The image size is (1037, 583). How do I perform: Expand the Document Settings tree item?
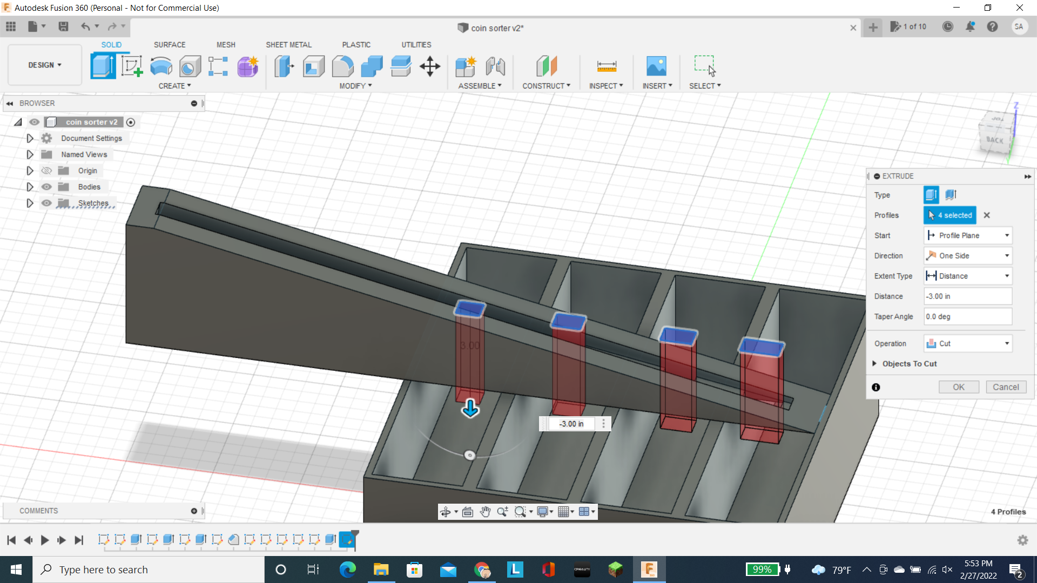pos(30,138)
